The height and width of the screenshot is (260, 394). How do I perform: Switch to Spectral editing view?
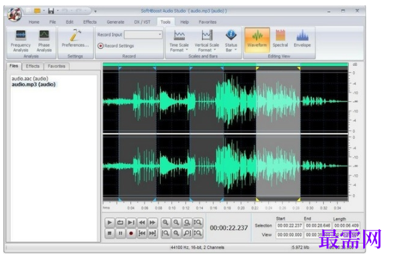coord(280,38)
